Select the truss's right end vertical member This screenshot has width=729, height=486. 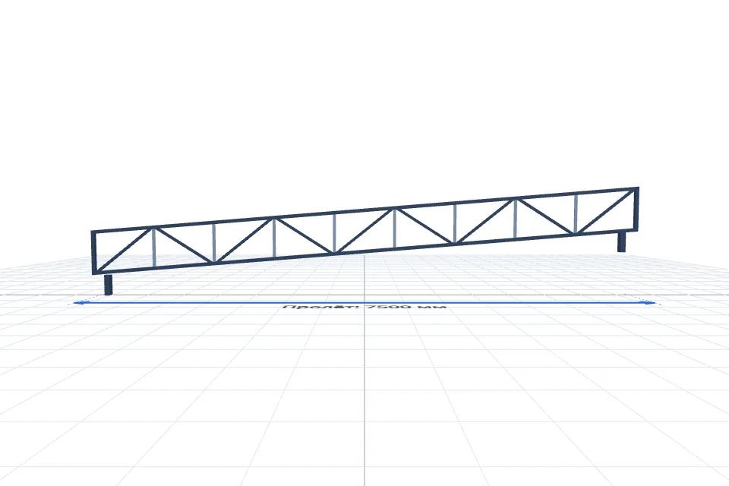636,209
